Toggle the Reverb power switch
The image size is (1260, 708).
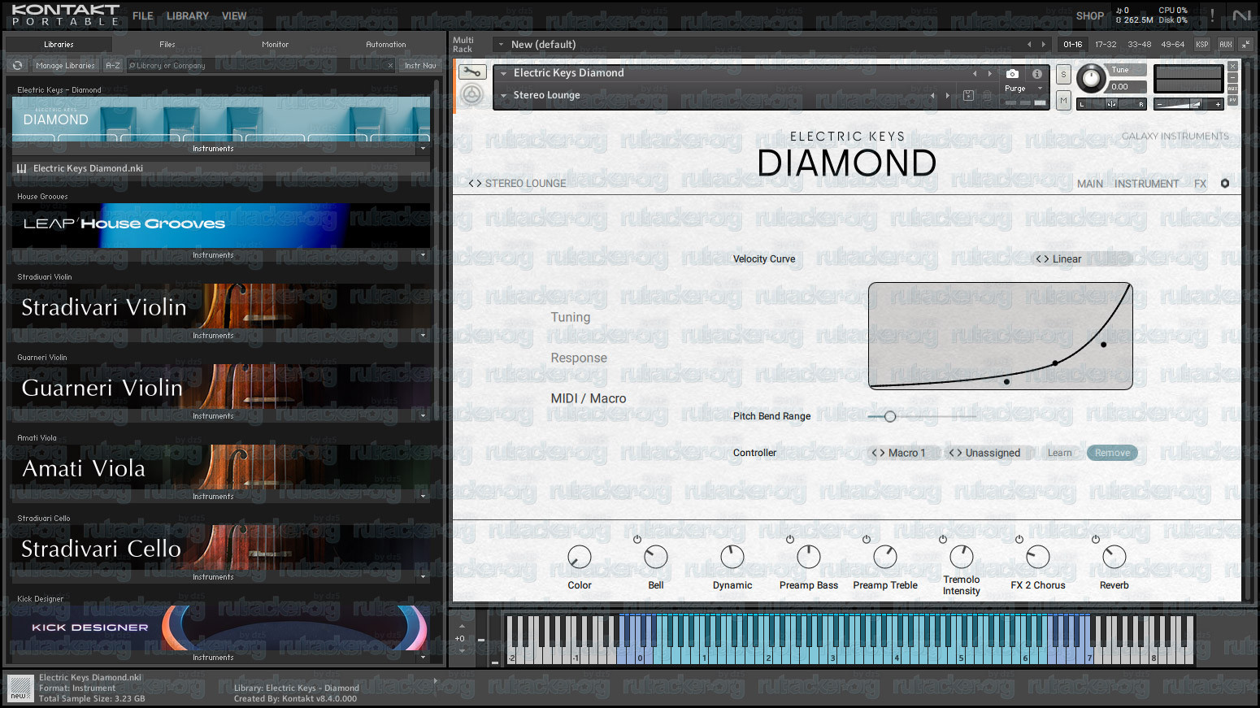click(x=1096, y=539)
